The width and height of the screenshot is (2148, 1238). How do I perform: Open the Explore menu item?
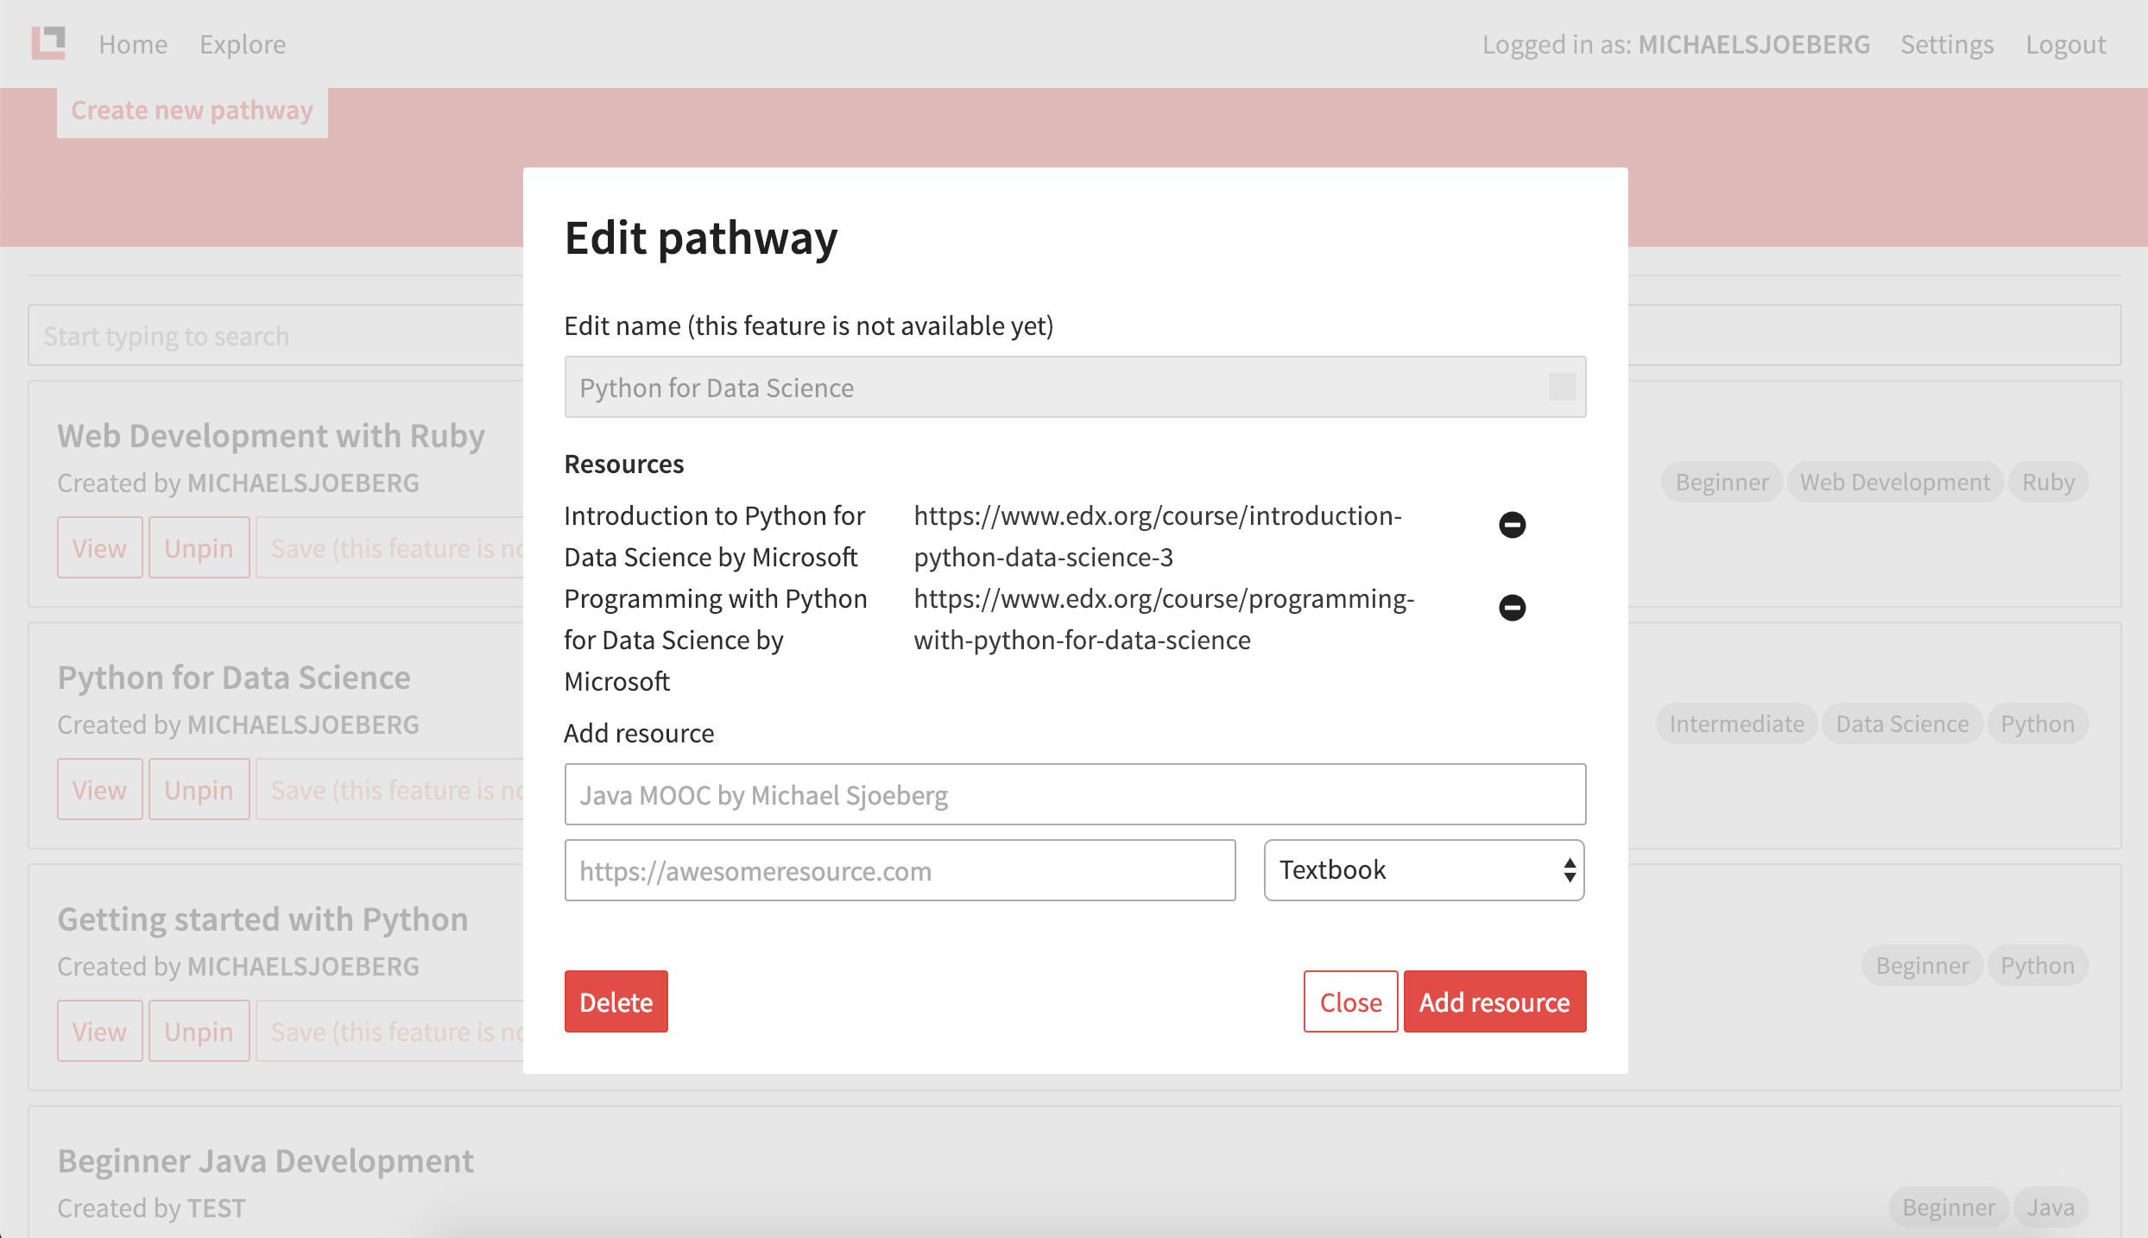(x=242, y=43)
